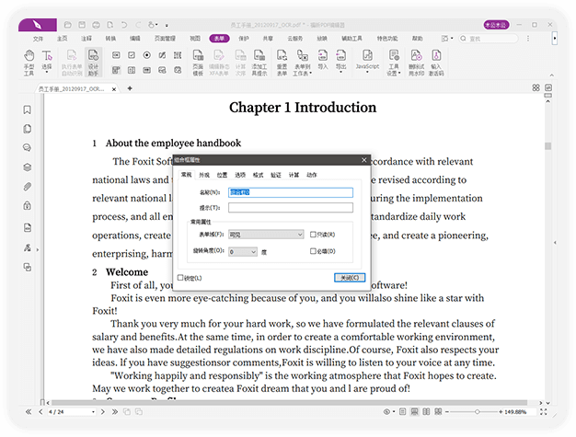Collapse the ribbon with the up chevron

(552, 75)
